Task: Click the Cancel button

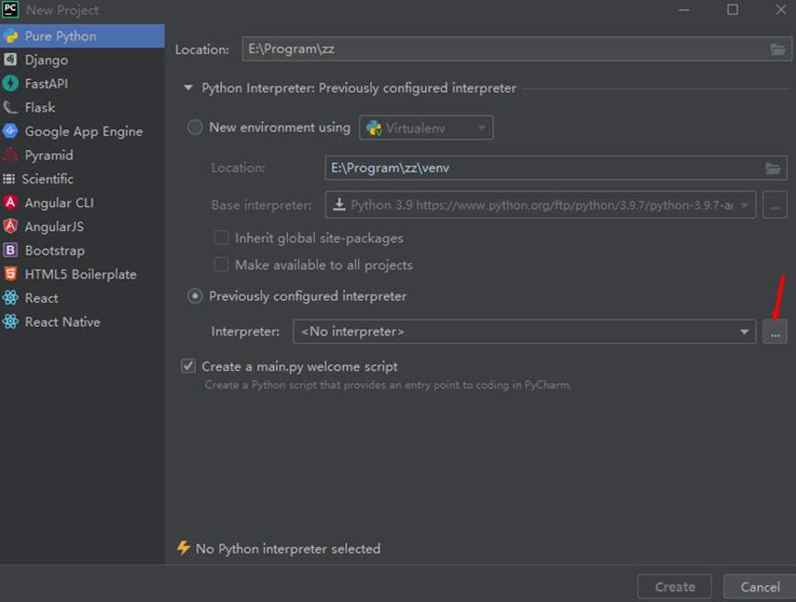Action: (760, 586)
